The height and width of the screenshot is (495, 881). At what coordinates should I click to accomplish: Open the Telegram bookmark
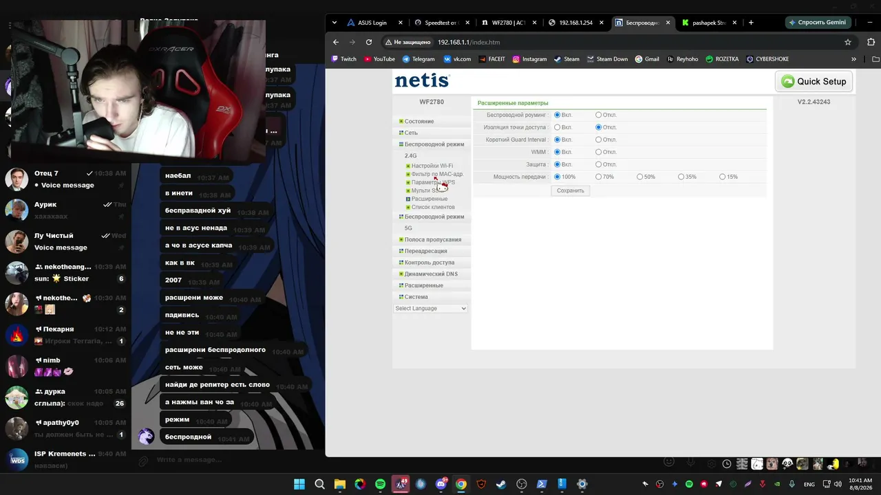coord(418,59)
